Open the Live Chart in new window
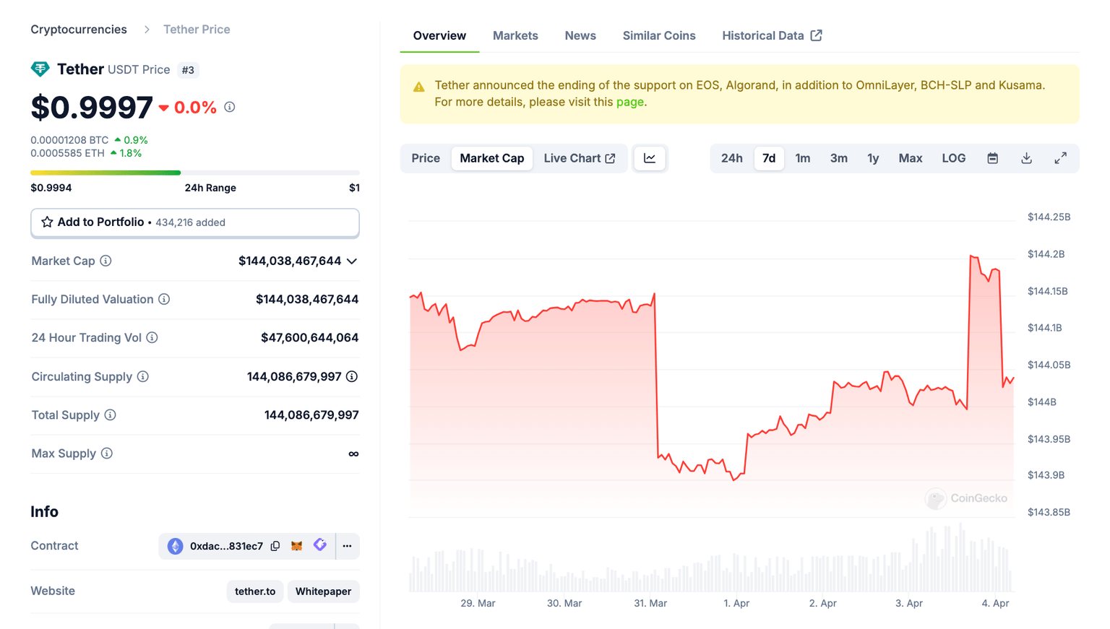1110x629 pixels. 579,157
